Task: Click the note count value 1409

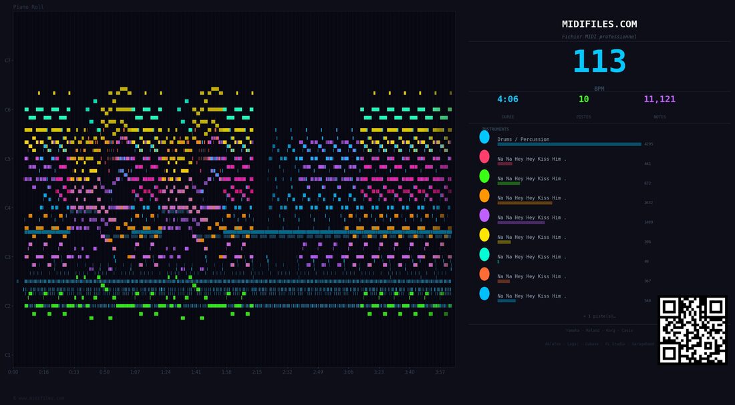Action: pyautogui.click(x=649, y=222)
